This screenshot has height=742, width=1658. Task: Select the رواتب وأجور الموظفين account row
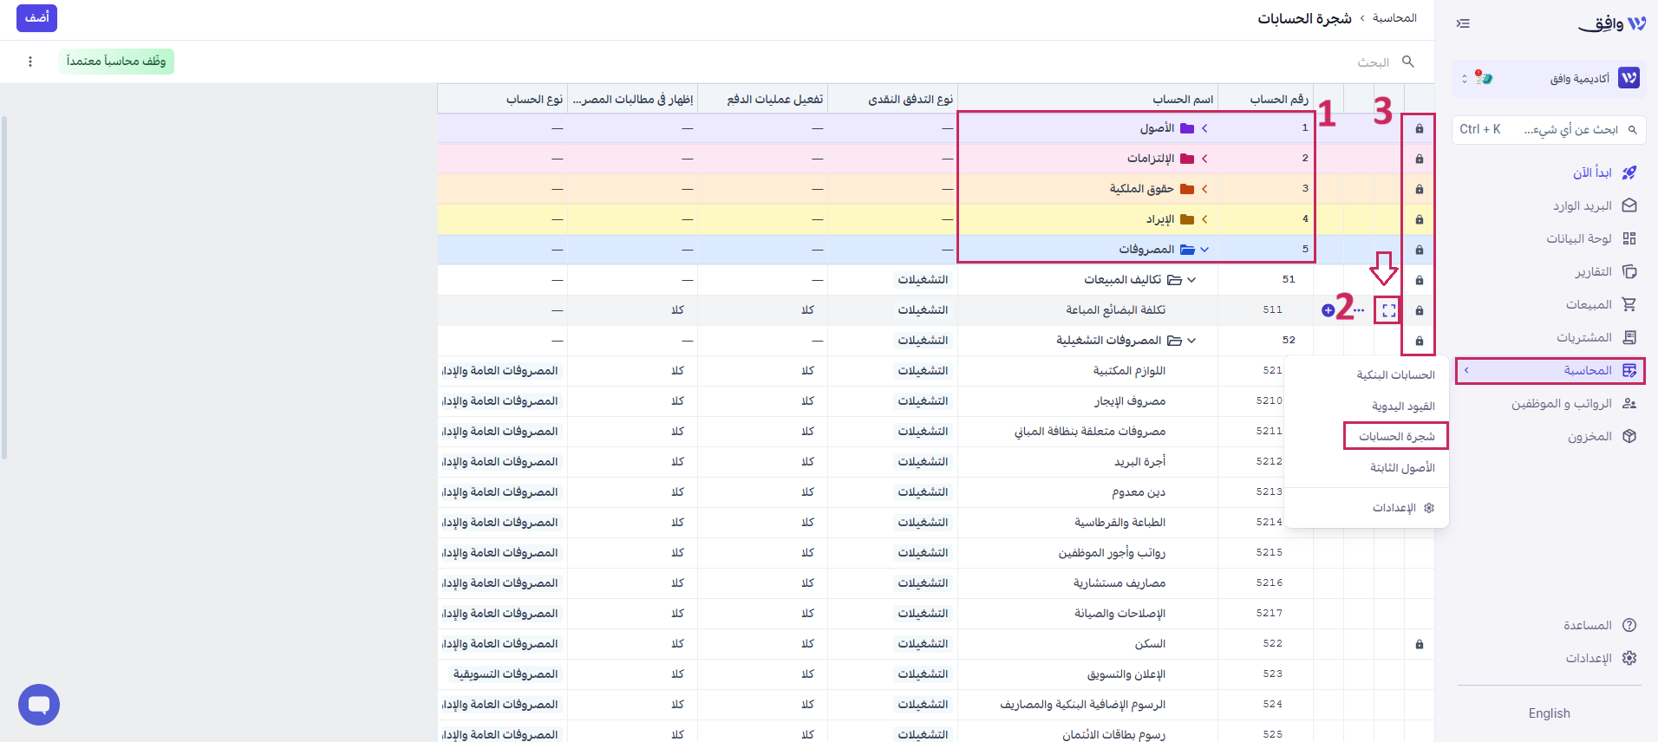pyautogui.click(x=936, y=553)
